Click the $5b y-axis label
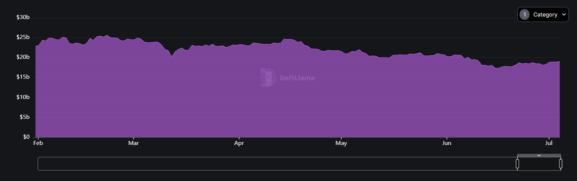Image resolution: width=577 pixels, height=181 pixels. click(24, 117)
